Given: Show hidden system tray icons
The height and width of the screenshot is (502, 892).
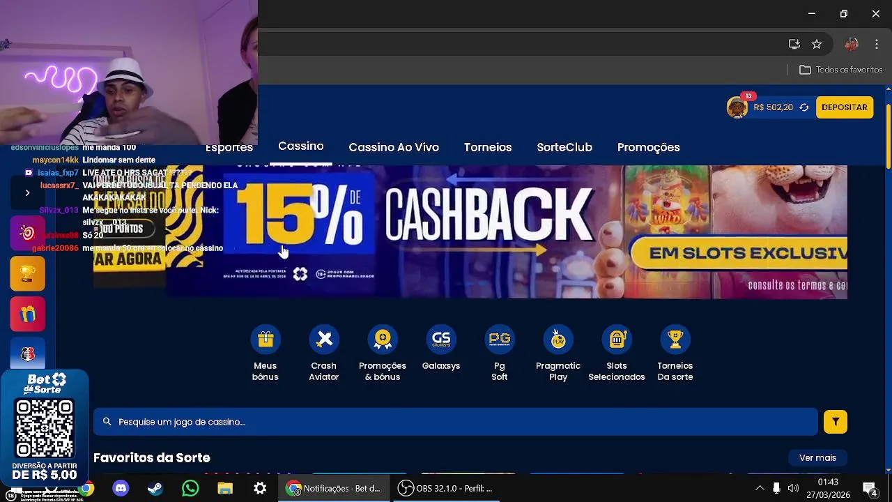Looking at the screenshot, I should 760,488.
